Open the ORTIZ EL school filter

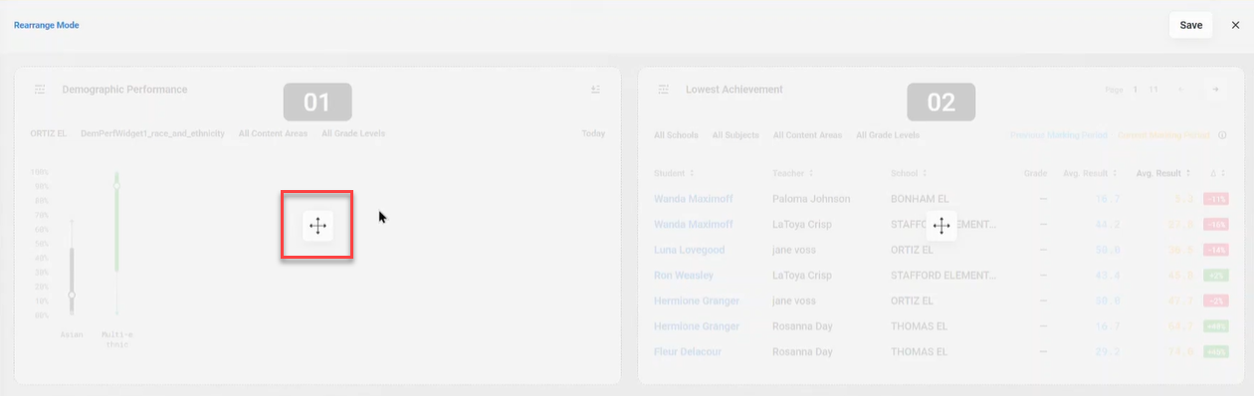48,133
